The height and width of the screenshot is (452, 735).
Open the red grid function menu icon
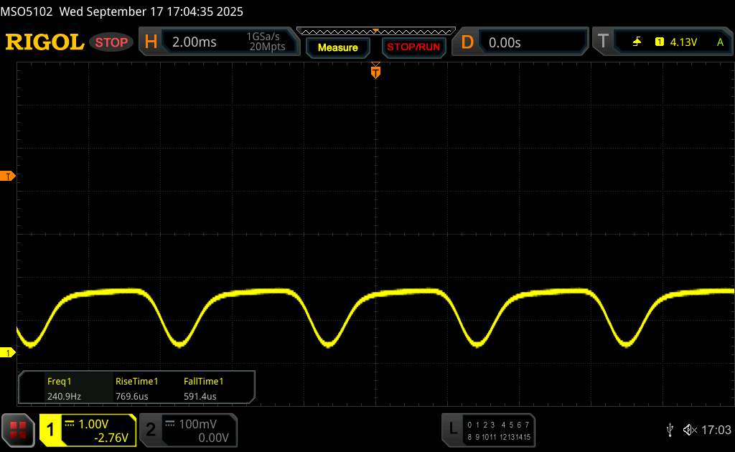[x=19, y=430]
